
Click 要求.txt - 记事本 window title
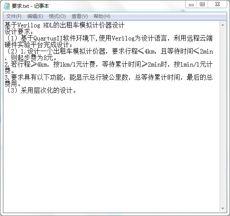(x=30, y=6)
